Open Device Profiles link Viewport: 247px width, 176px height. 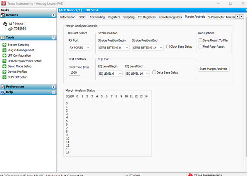point(17,72)
